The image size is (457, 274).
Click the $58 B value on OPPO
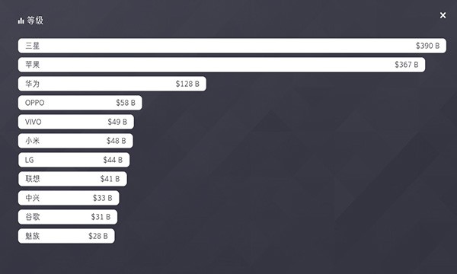click(126, 103)
